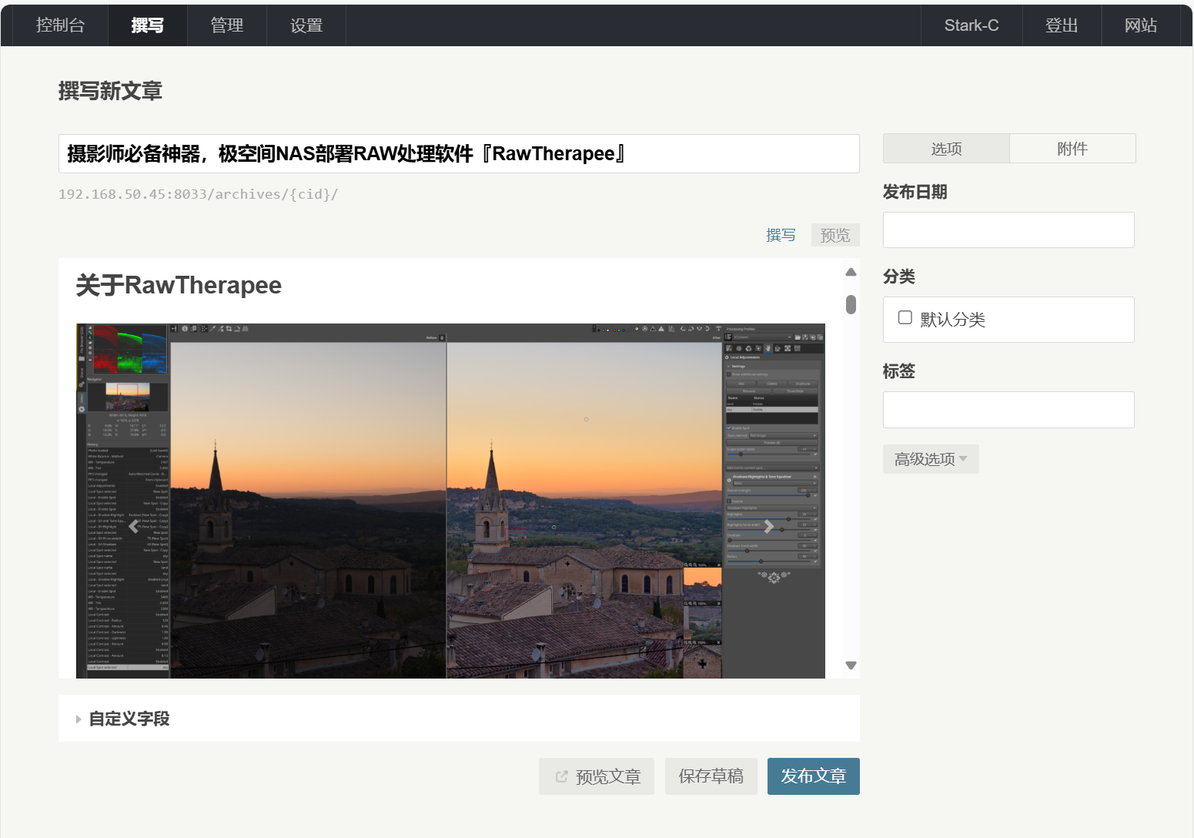Click the left carousel arrow on screenshot
Viewport: 1194px width, 838px height.
(134, 526)
